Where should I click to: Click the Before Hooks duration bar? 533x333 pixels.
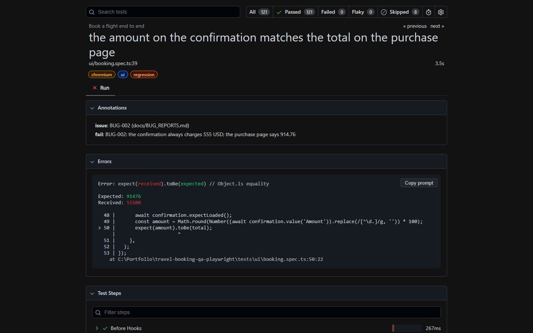coord(406,329)
